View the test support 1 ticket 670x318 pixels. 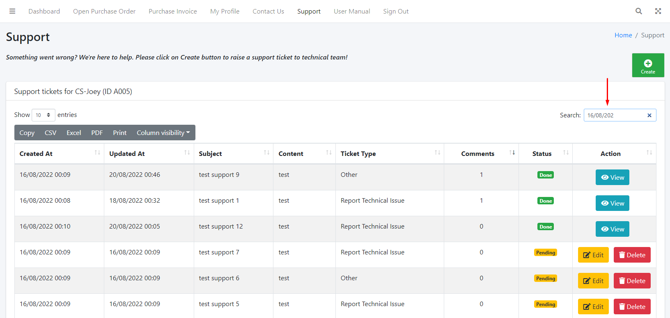coord(612,203)
